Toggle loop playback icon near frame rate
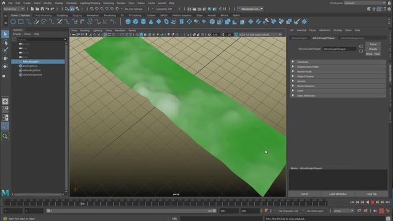The width and height of the screenshot is (393, 221). [359, 211]
